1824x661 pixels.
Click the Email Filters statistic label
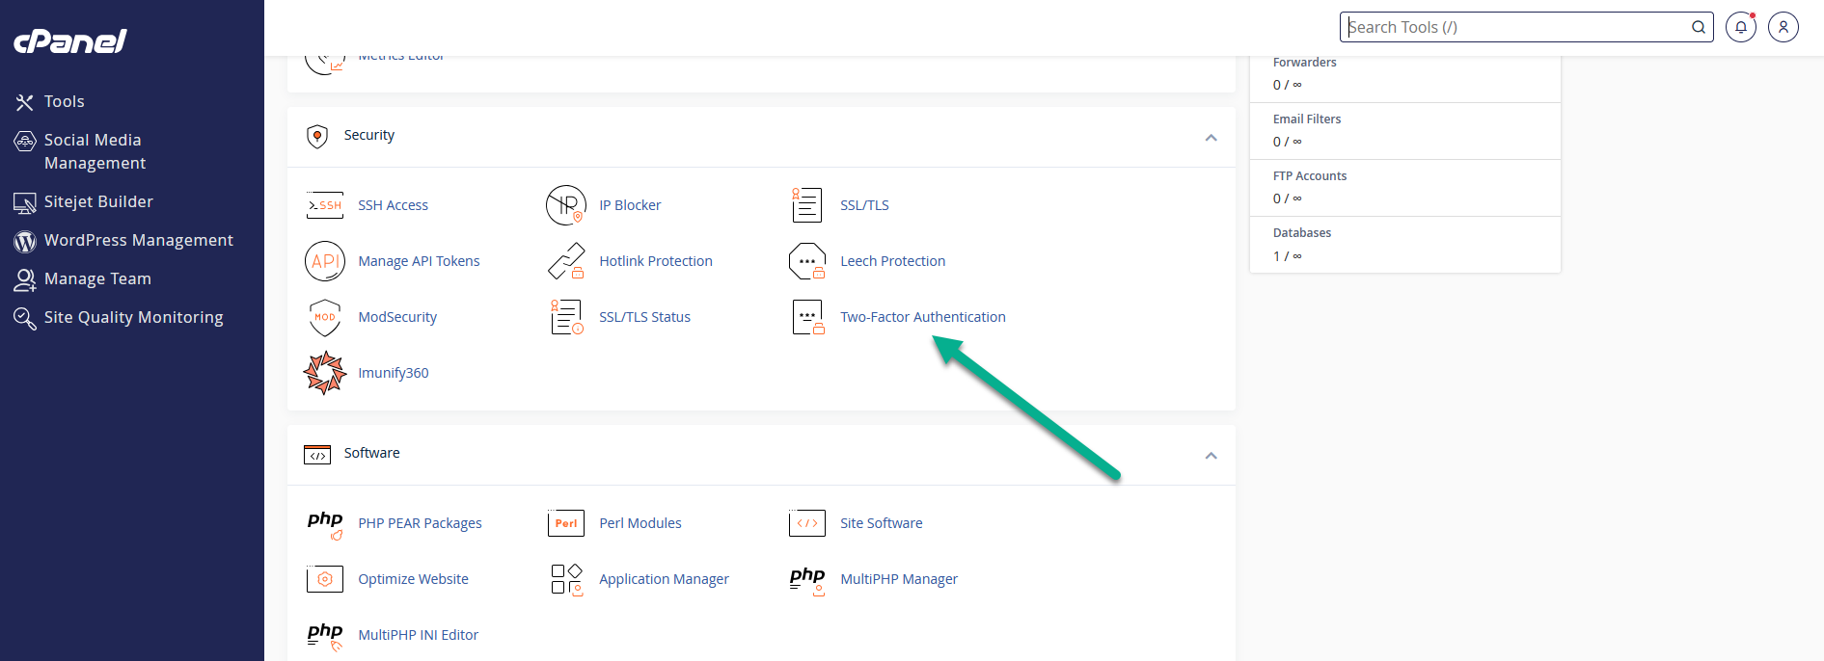1307,119
